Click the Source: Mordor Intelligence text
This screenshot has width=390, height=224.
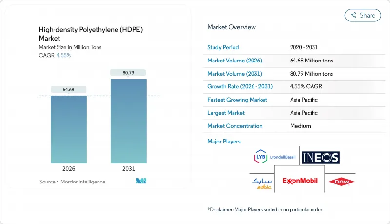[x=72, y=182]
